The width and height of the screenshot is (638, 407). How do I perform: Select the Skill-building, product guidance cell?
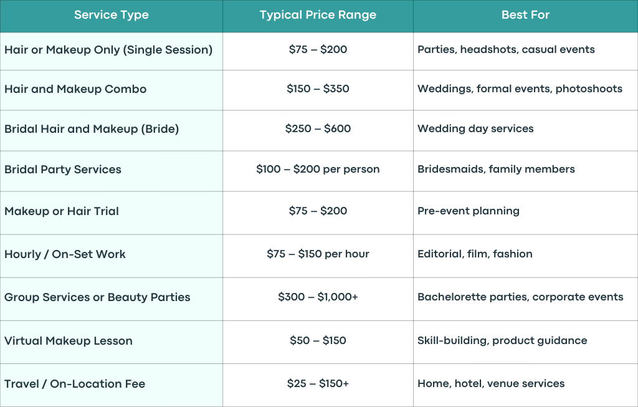click(525, 341)
